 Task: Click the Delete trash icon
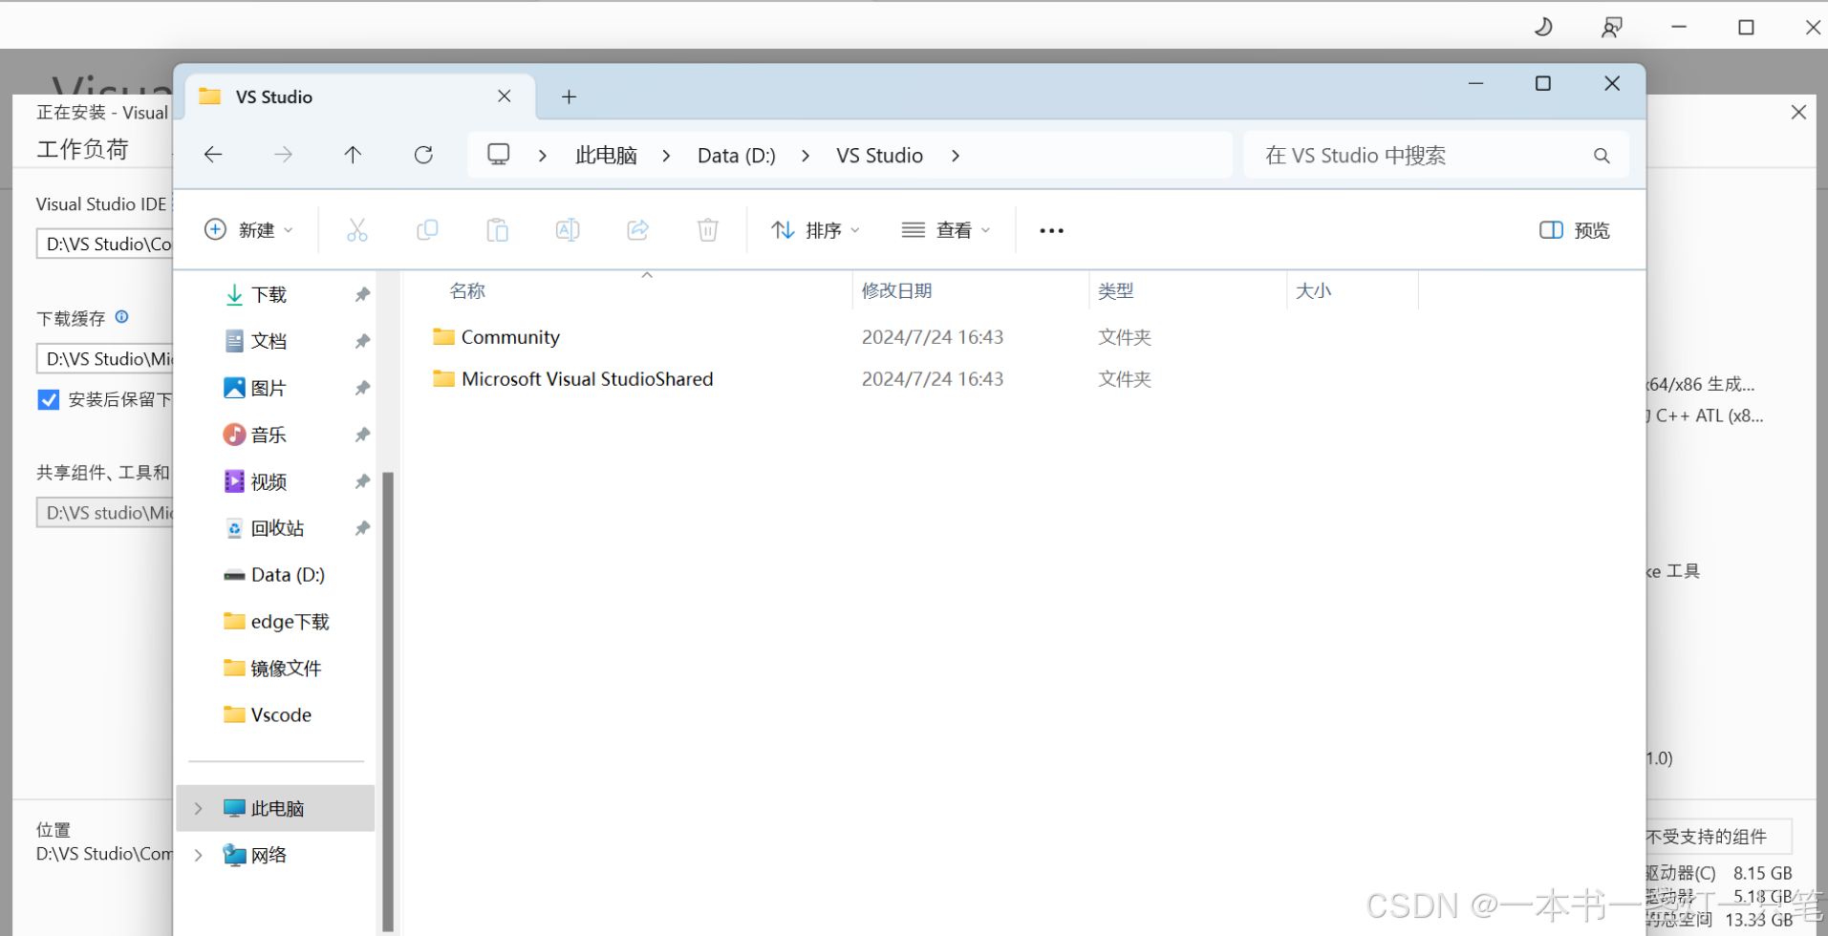708,230
